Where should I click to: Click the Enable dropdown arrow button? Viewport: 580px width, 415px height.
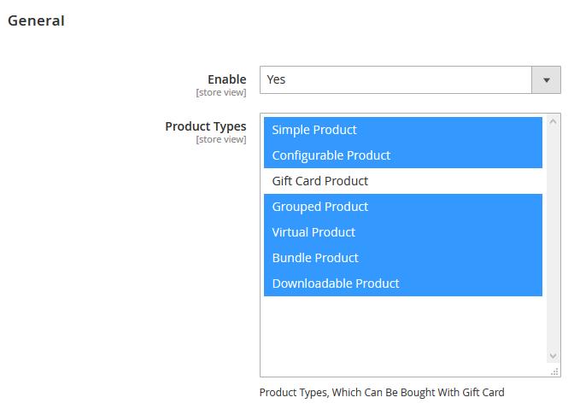[x=547, y=79]
